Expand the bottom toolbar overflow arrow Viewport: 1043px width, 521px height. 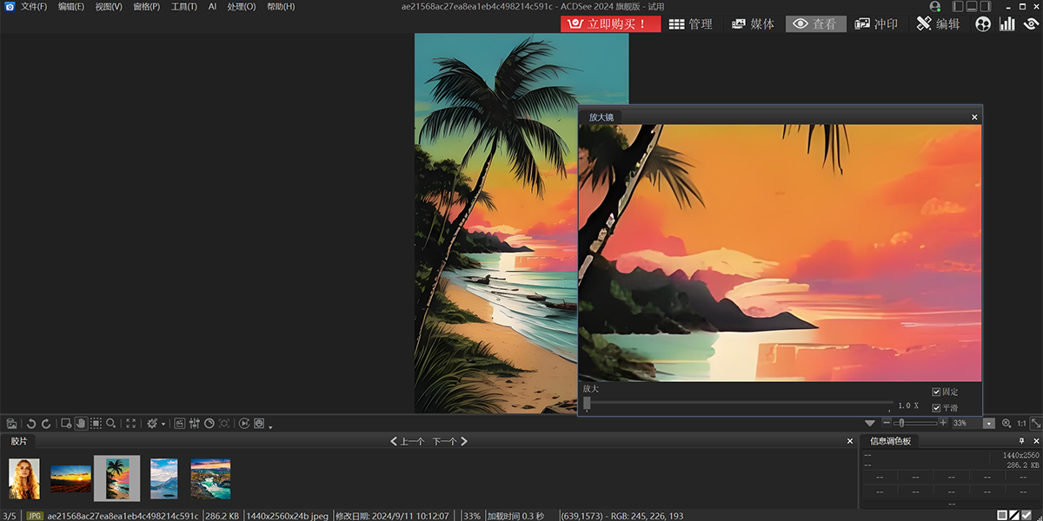(x=270, y=427)
